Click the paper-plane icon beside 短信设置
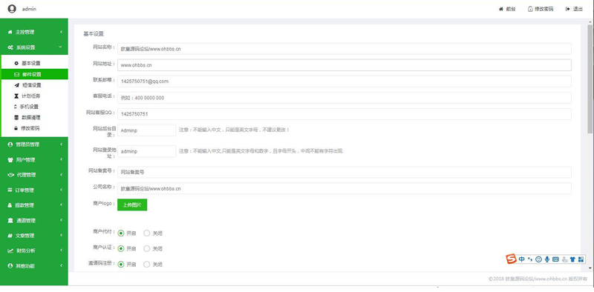Image resolution: width=594 pixels, height=292 pixels. (x=16, y=85)
